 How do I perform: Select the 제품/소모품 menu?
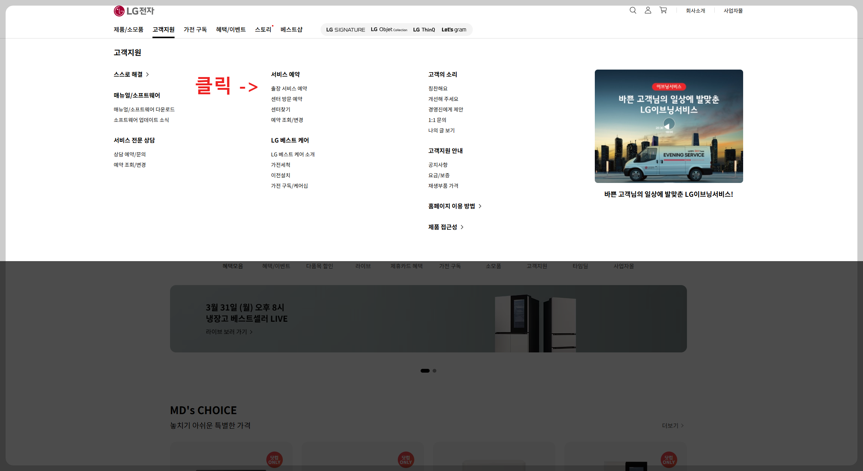(x=128, y=30)
